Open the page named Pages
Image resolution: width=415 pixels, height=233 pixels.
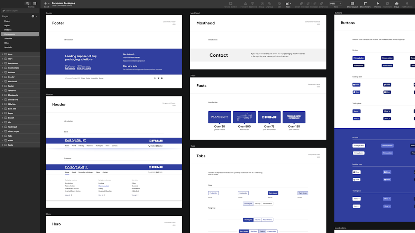(7, 21)
